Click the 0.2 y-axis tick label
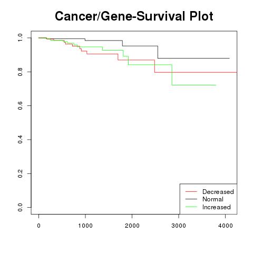This screenshot has width=253, height=253. (20, 173)
